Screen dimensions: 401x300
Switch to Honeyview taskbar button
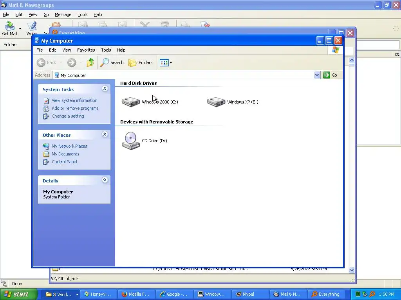tap(98, 294)
